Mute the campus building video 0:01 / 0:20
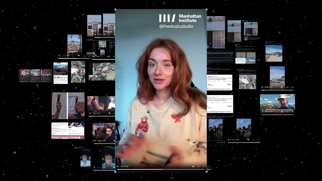Viewport: 322px width, 181px height. click(x=281, y=87)
